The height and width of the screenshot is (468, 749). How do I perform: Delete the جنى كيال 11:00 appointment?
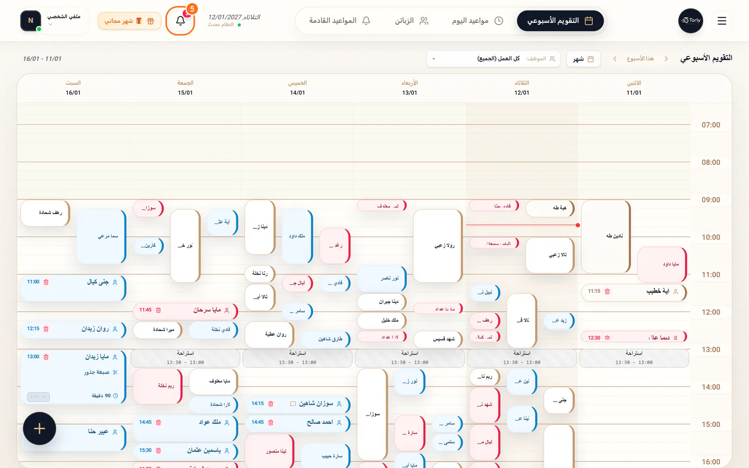click(x=46, y=282)
